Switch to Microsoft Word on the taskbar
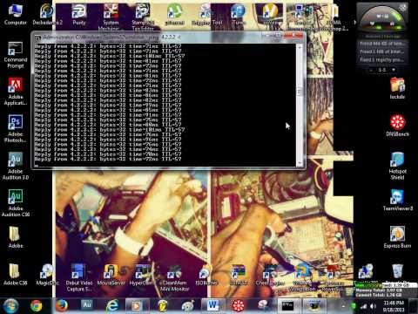Image resolution: width=418 pixels, height=314 pixels. tap(212, 306)
